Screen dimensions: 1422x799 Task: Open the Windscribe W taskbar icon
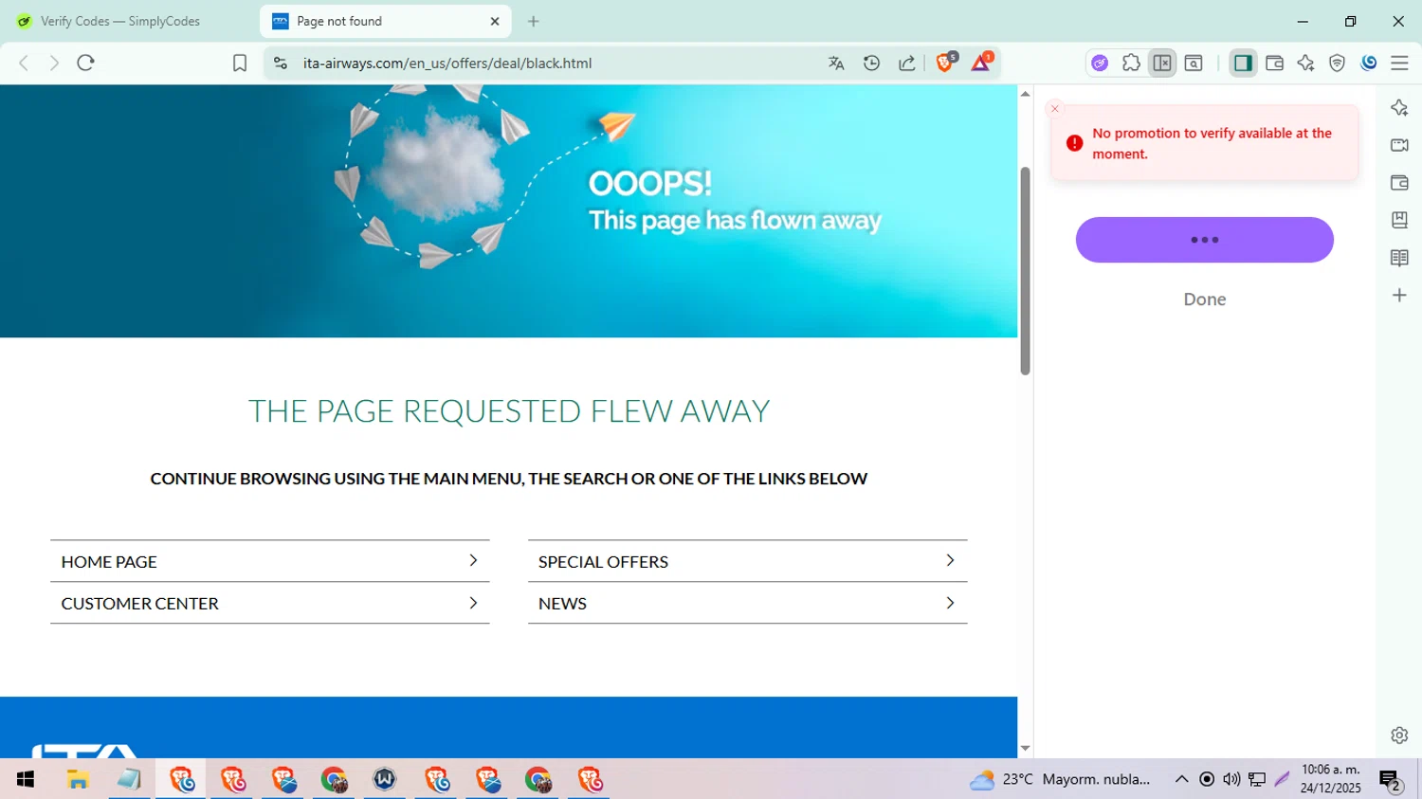[x=385, y=779]
